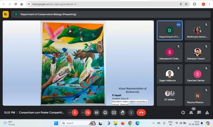Click the present now screen icon
This screenshot has width=213, height=127.
[x=114, y=113]
